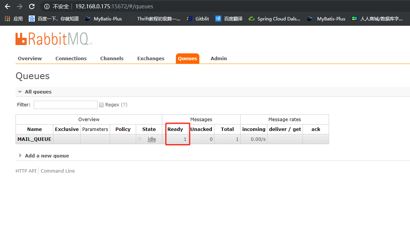Viewport: 410px width, 229px height.
Task: Open the MAIL_QUEUE queue details
Action: pyautogui.click(x=34, y=139)
